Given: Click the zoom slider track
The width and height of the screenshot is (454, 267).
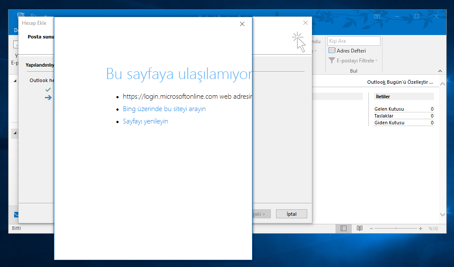Looking at the screenshot, I should (396, 229).
